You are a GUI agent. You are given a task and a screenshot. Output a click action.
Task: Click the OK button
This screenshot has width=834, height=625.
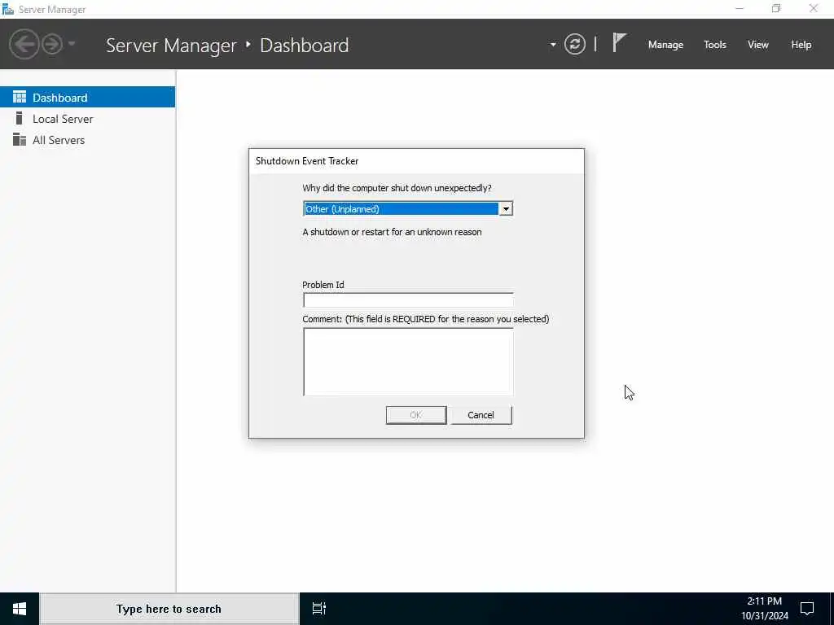coord(416,415)
